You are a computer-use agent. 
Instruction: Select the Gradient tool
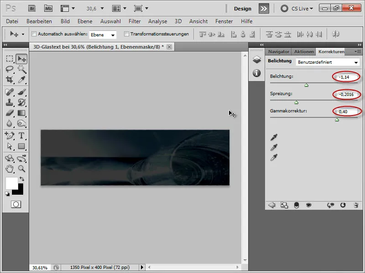point(21,113)
